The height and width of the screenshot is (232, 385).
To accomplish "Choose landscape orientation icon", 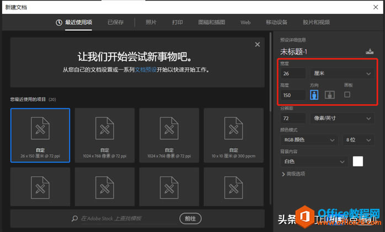I will (329, 95).
